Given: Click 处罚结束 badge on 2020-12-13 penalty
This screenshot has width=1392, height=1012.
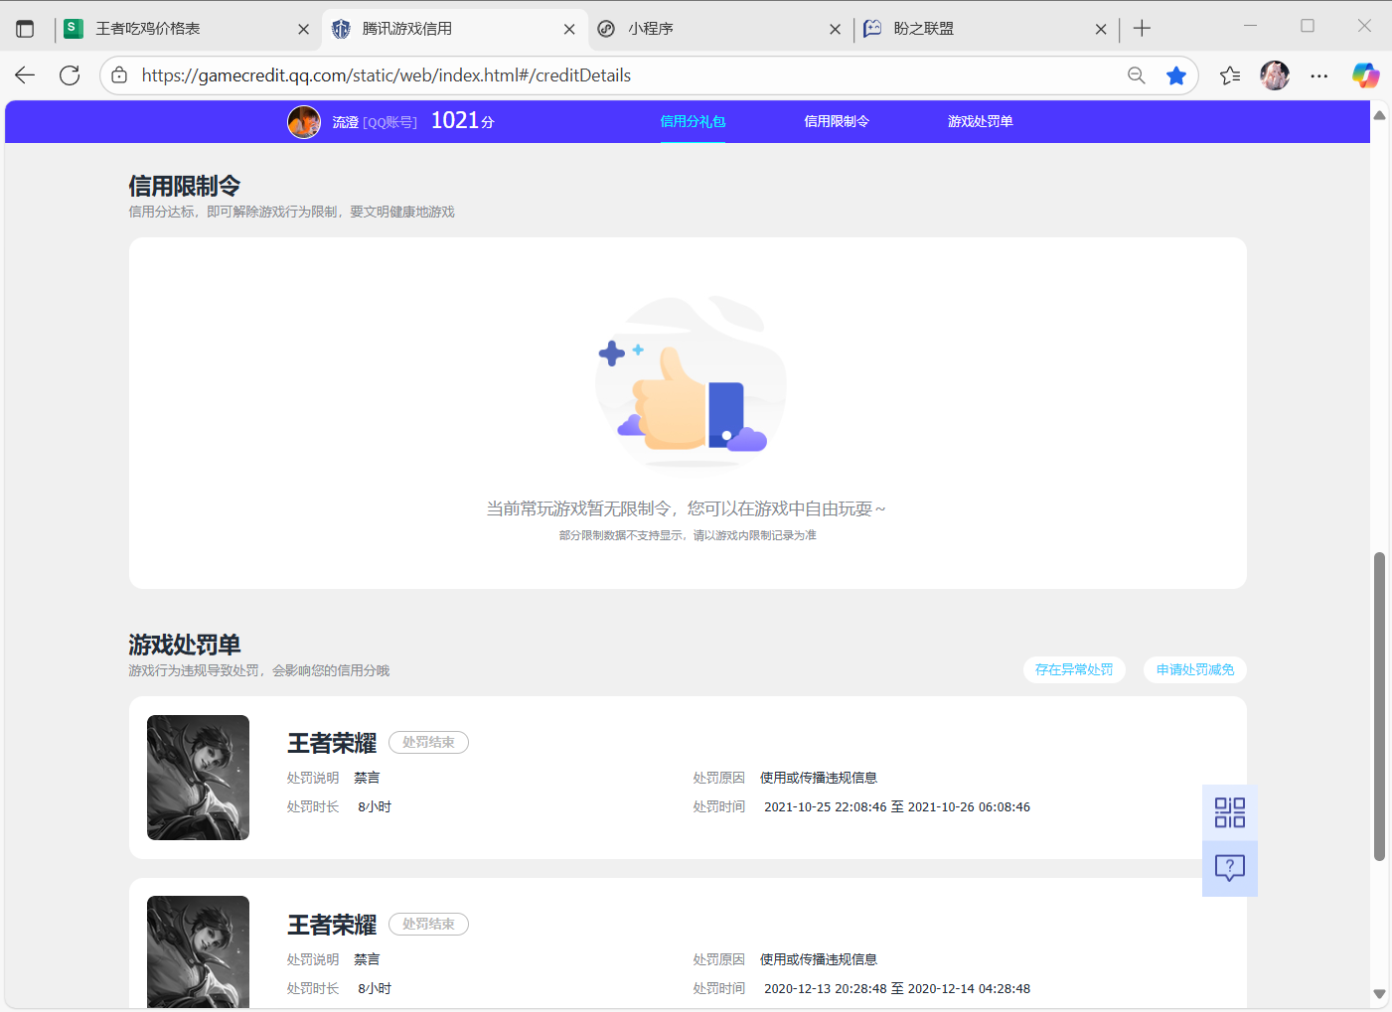Looking at the screenshot, I should [428, 924].
